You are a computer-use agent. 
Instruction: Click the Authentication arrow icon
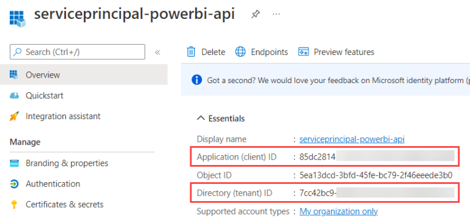14,184
